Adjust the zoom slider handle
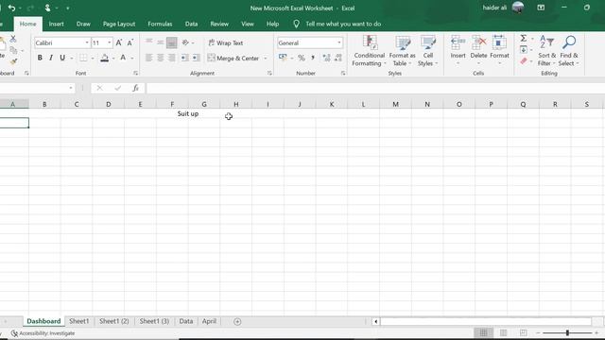The height and width of the screenshot is (340, 605). coord(567,332)
